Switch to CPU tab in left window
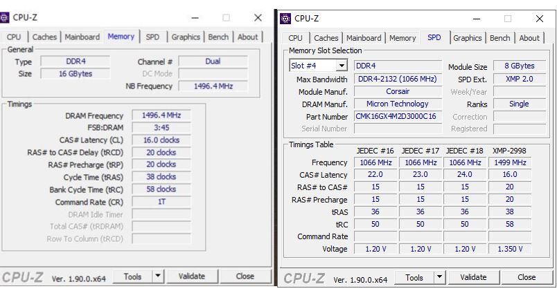Screen dimensions: 557x291 (x=14, y=37)
